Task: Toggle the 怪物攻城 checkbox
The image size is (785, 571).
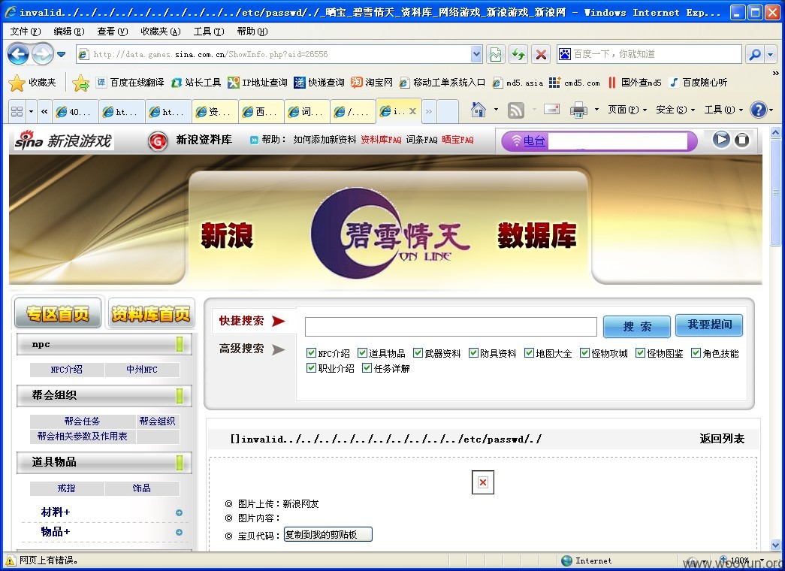Action: [x=584, y=353]
